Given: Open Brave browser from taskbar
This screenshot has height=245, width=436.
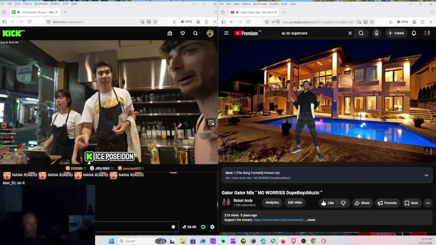Looking at the screenshot, I should tap(293, 241).
